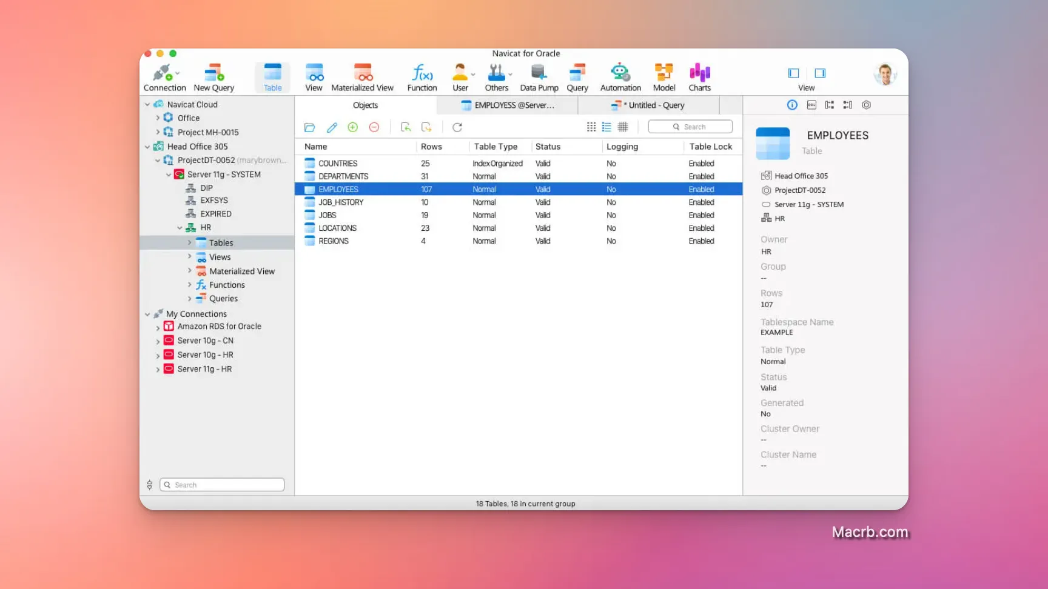Image resolution: width=1048 pixels, height=589 pixels.
Task: Click the Open Table folder icon
Action: (x=310, y=127)
